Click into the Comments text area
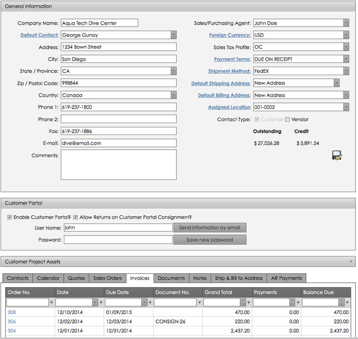Screen dimensions: 358x339 click(x=119, y=165)
